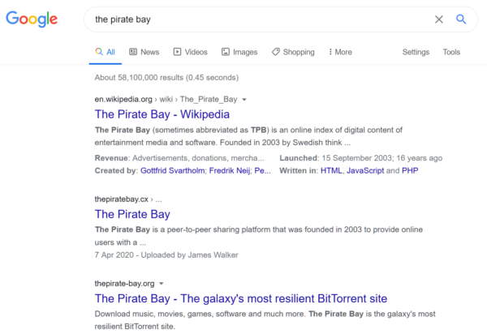Click the Google logo

click(x=32, y=19)
